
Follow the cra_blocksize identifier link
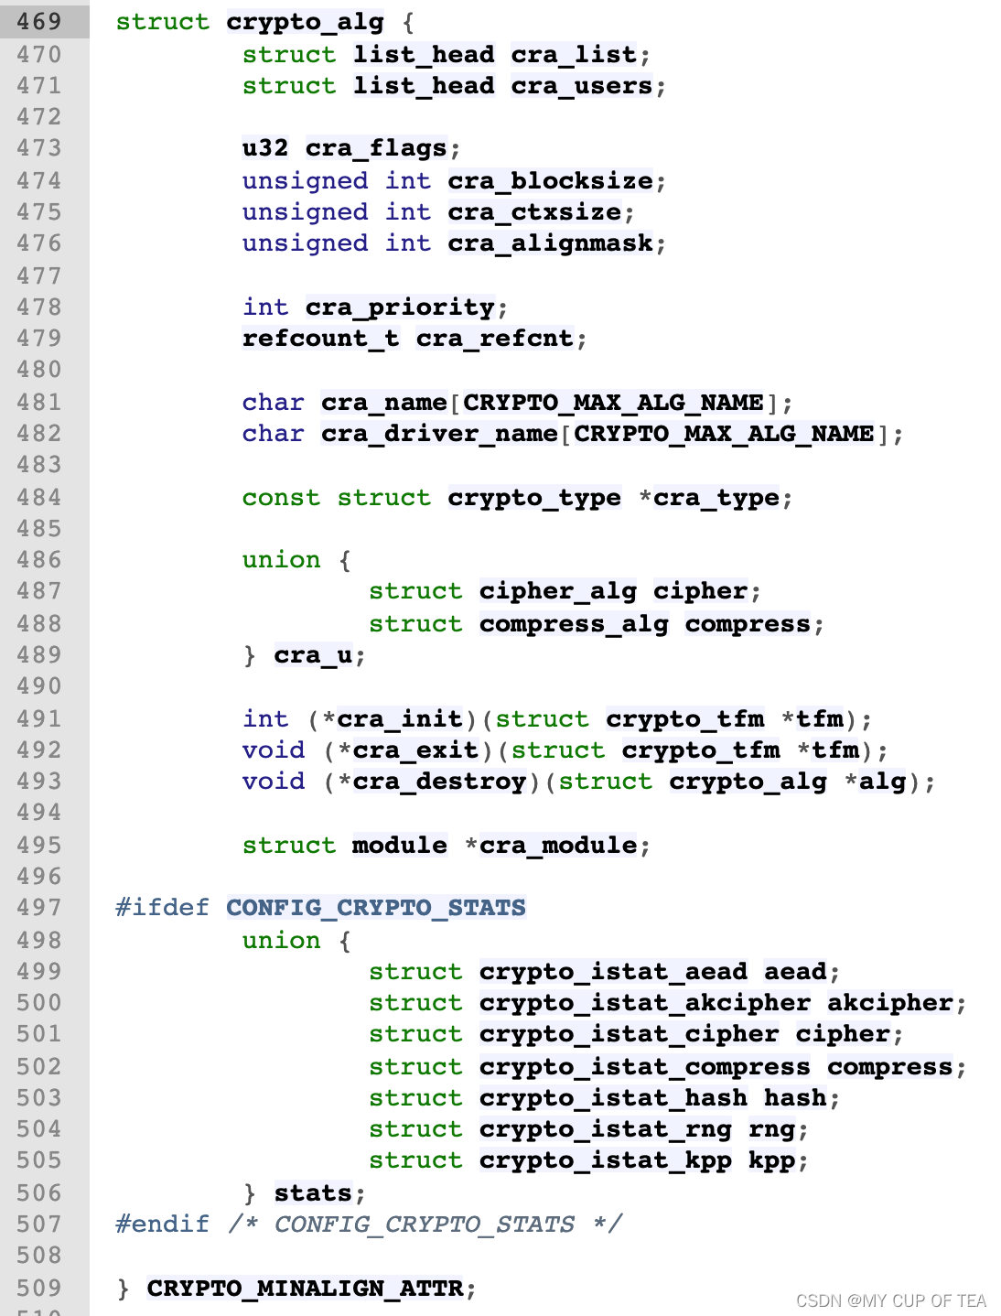pos(551,181)
